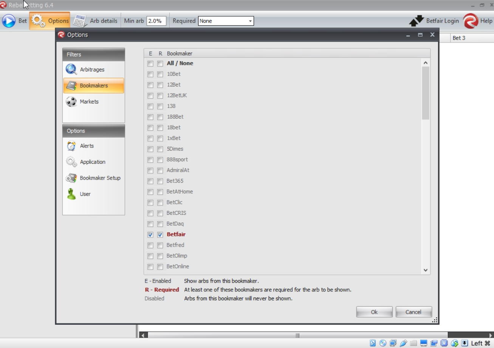Click the Bet 3 column header

click(459, 38)
